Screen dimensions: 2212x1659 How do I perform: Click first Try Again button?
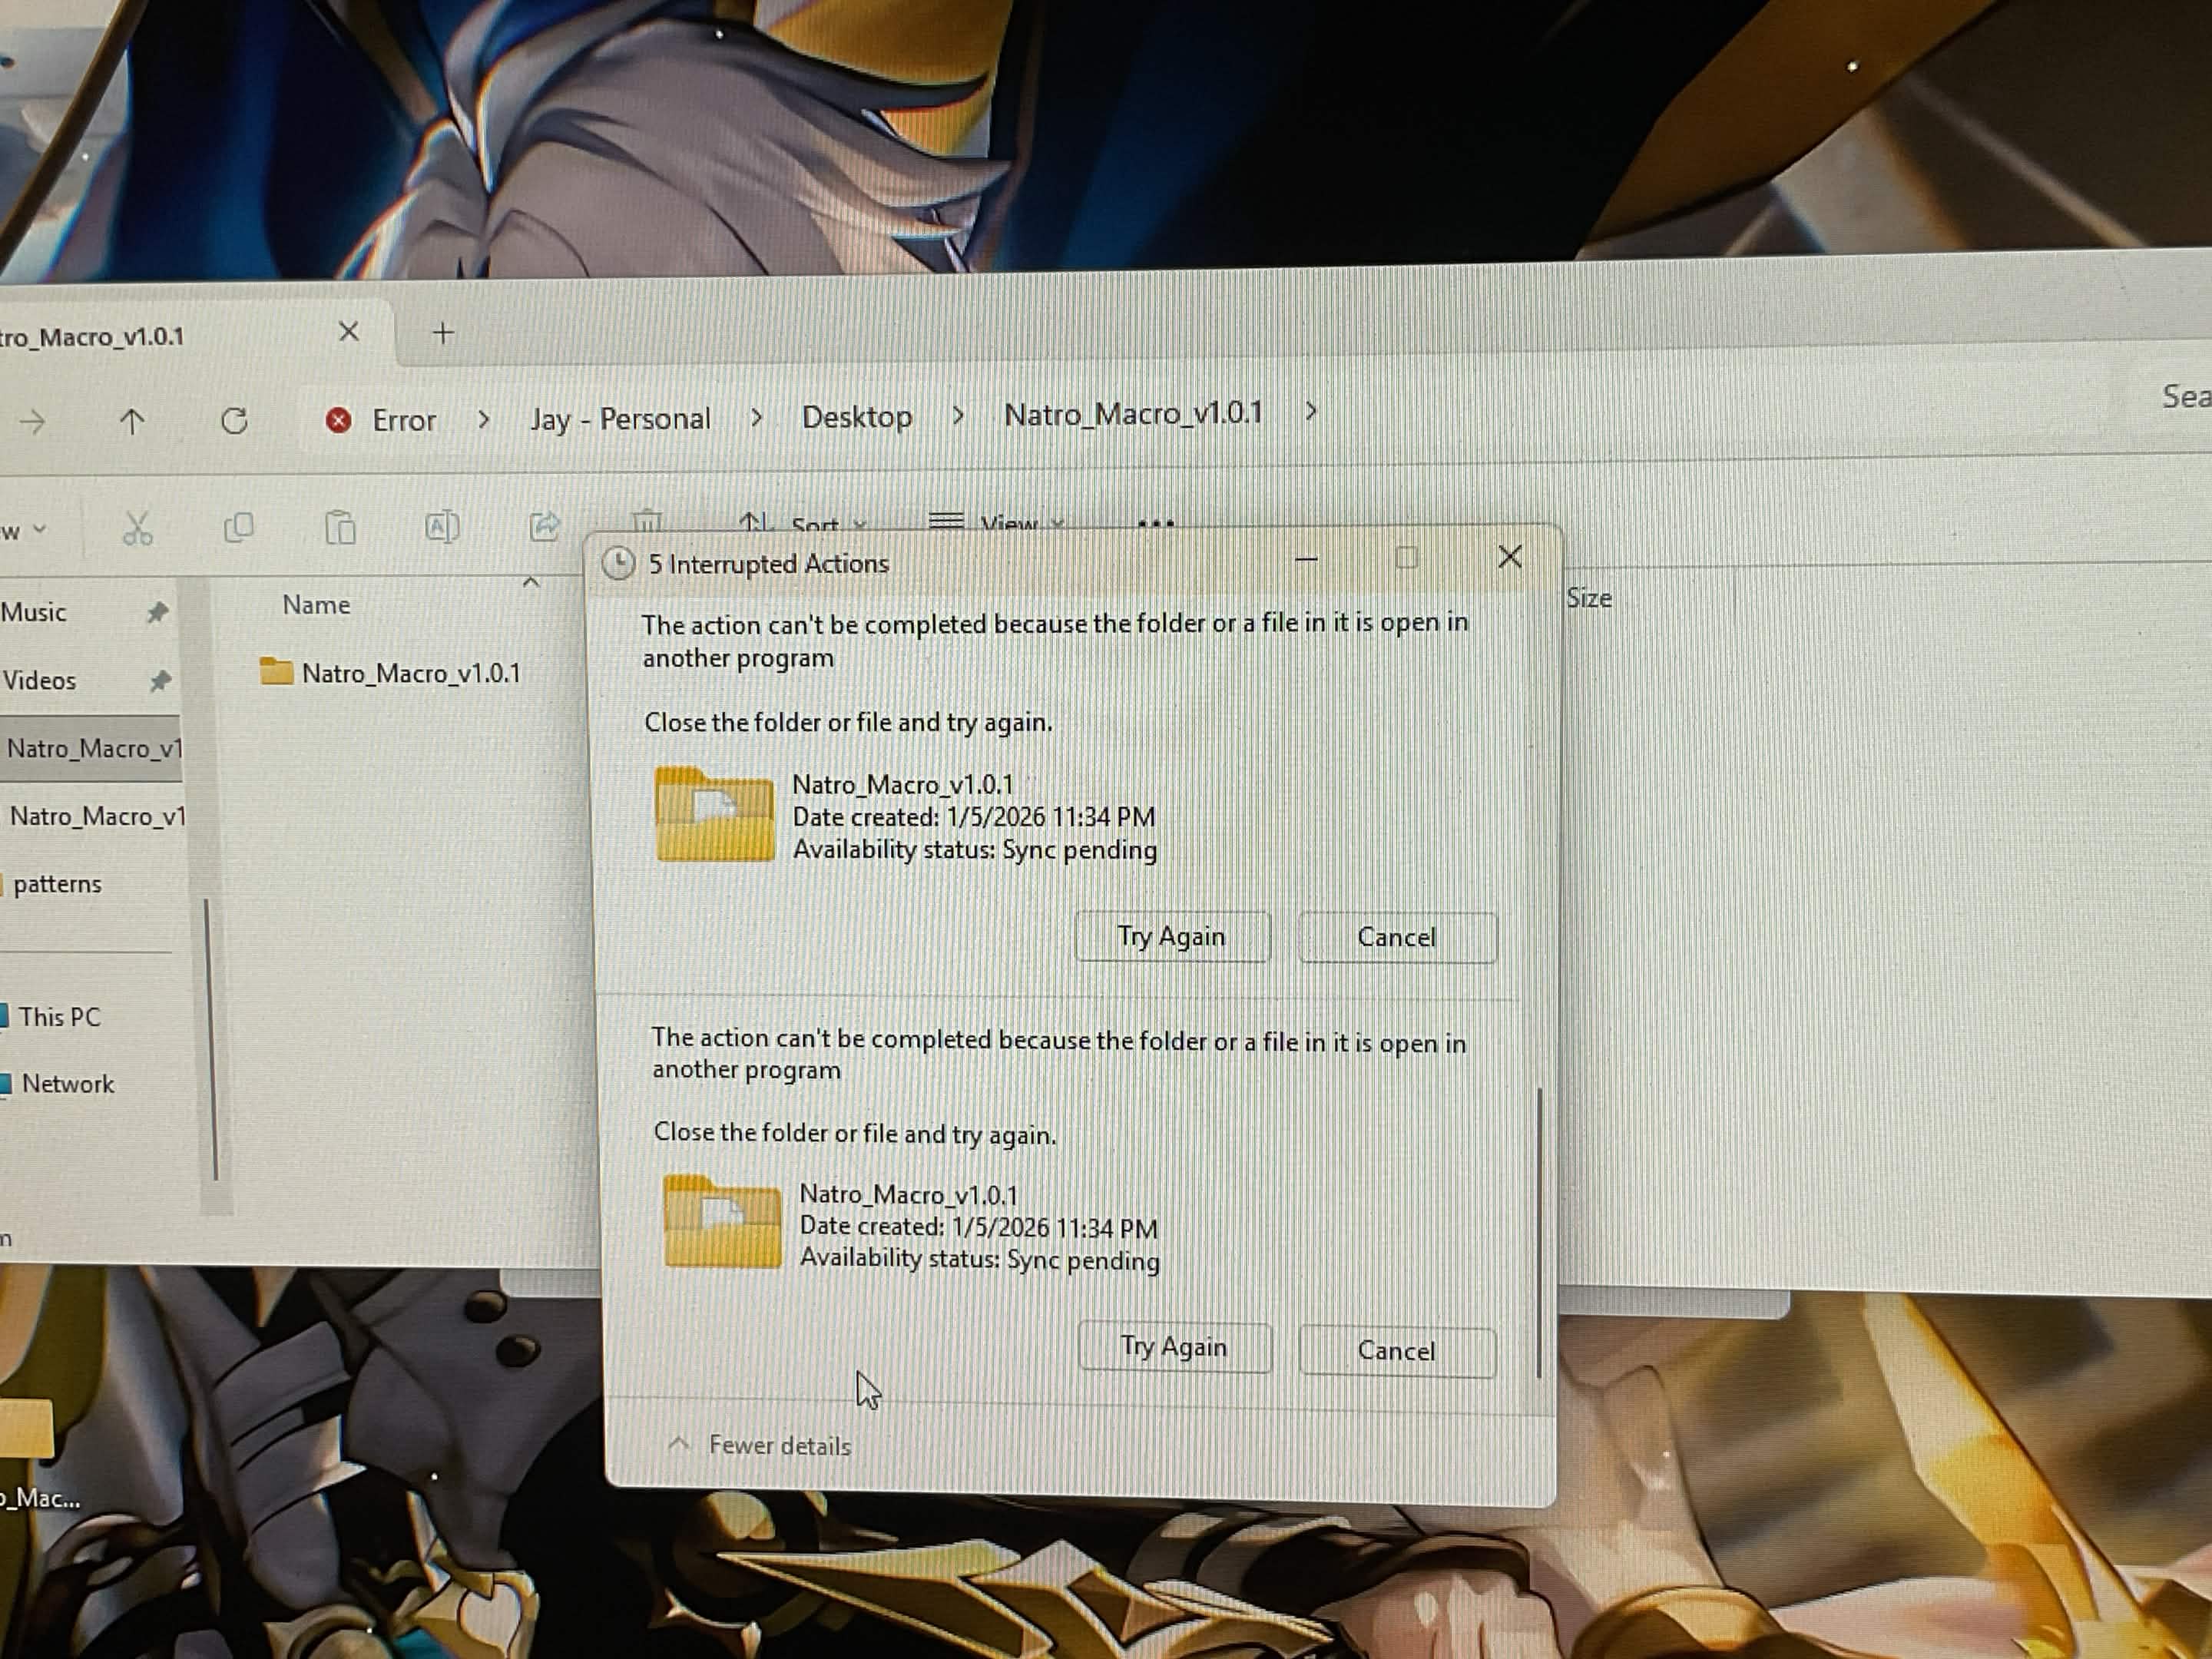1171,937
